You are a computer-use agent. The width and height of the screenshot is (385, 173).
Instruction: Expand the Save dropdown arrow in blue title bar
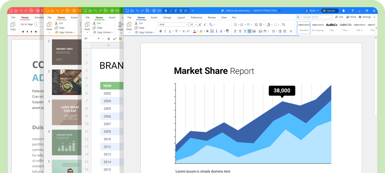point(150,11)
